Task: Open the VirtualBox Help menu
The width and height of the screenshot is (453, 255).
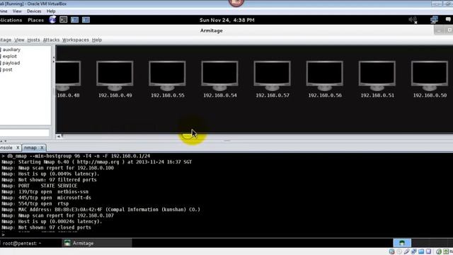Action: (x=51, y=11)
